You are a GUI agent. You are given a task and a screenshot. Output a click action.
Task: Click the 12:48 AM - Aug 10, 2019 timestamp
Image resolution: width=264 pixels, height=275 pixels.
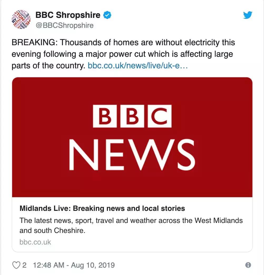coord(74,265)
